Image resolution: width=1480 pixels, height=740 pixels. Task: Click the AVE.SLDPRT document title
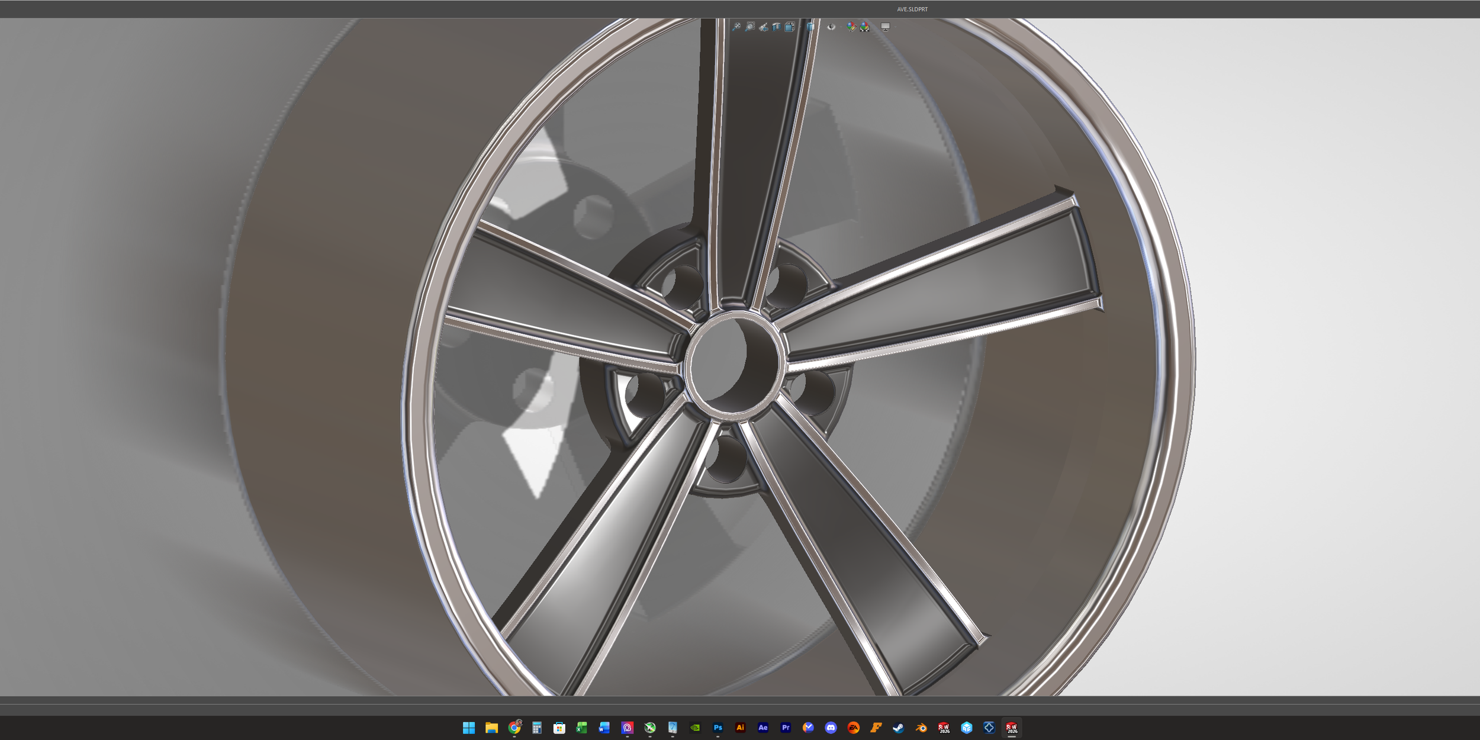coord(912,9)
